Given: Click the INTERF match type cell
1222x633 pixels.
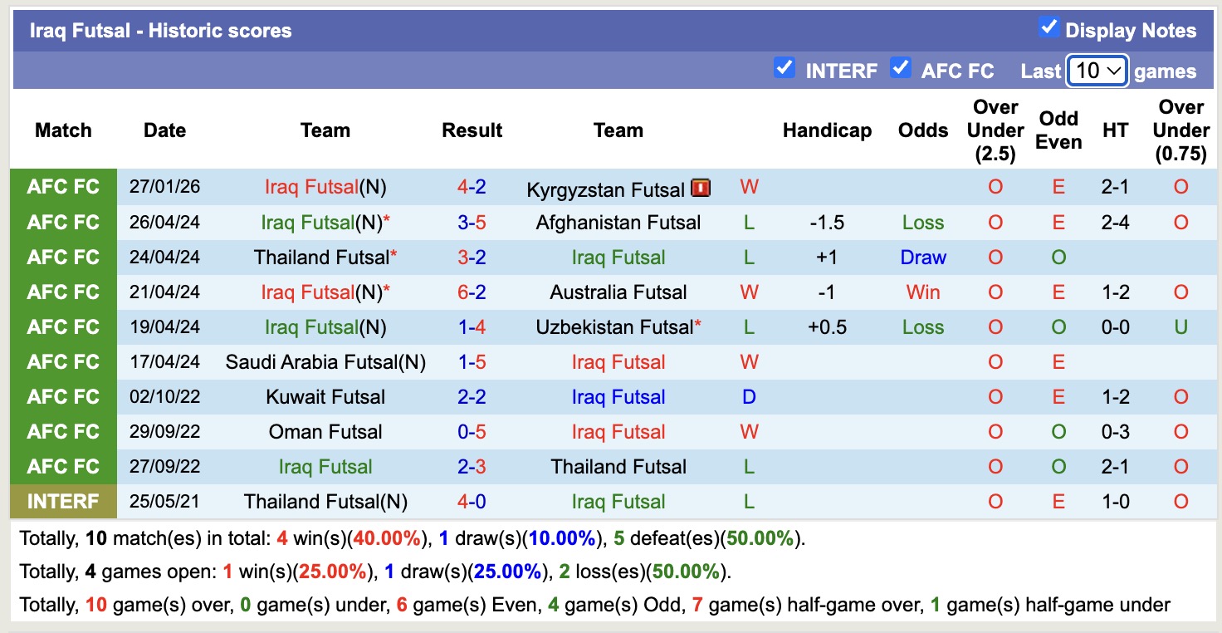Looking at the screenshot, I should click(63, 502).
